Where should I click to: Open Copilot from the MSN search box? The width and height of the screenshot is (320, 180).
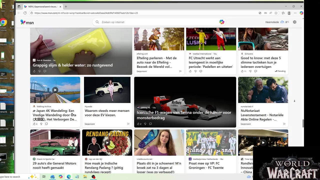[222, 22]
